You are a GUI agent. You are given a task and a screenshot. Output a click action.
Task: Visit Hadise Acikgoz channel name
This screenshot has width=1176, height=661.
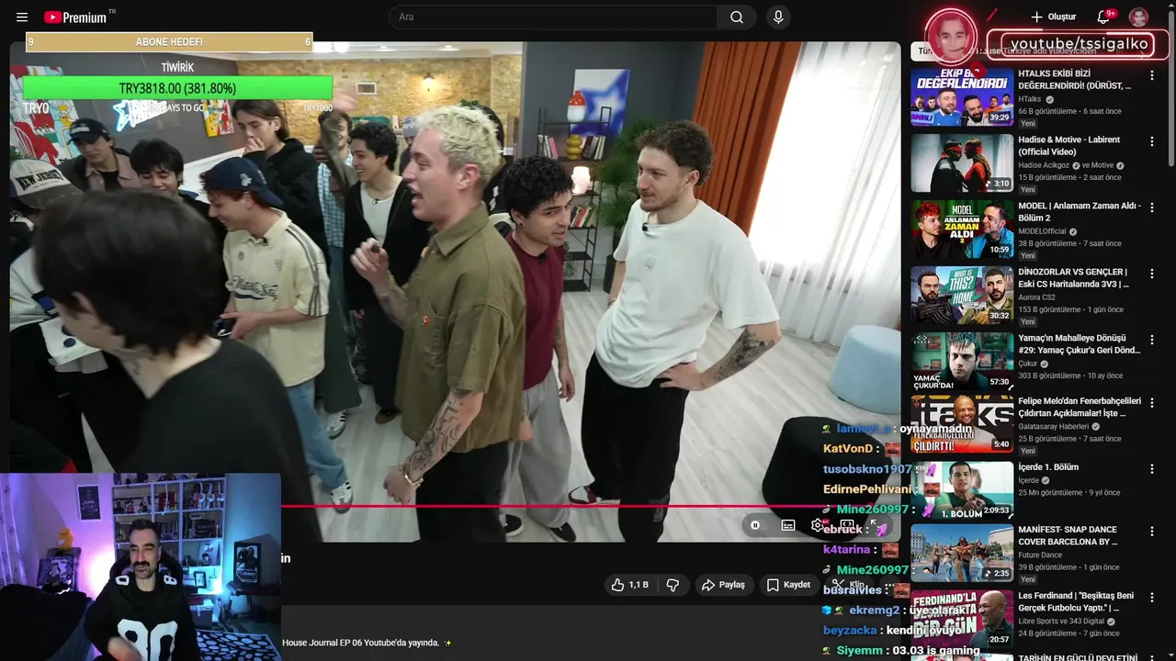click(1044, 165)
